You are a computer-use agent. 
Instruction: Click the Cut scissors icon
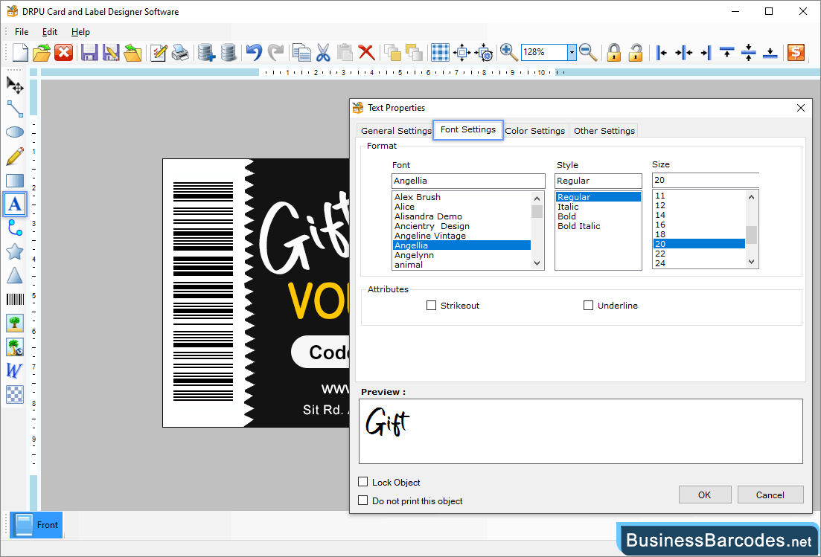pyautogui.click(x=323, y=52)
